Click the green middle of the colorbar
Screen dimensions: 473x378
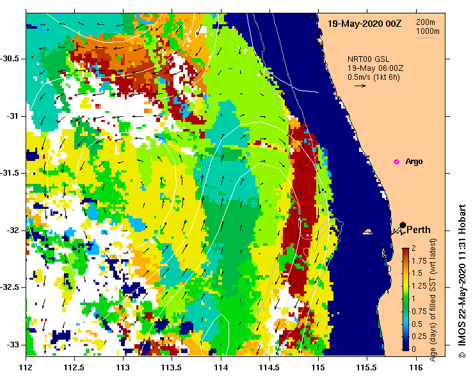[x=406, y=299]
